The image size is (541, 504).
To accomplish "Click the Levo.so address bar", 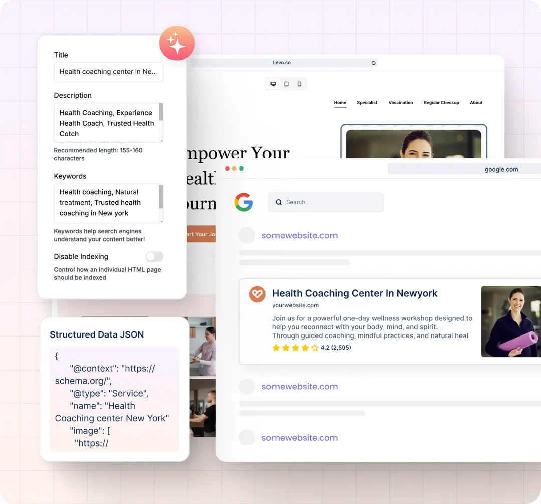I will pyautogui.click(x=283, y=63).
